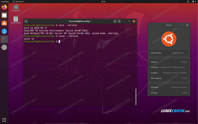This screenshot has height=124, width=198.
Task: Open Firefox from the dock
Action: 4,7
